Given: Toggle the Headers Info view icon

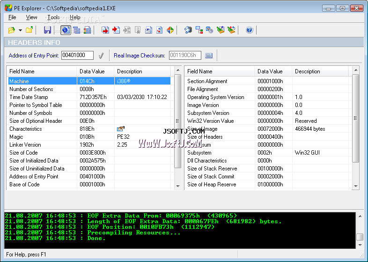Looking at the screenshot, I should point(66,30).
